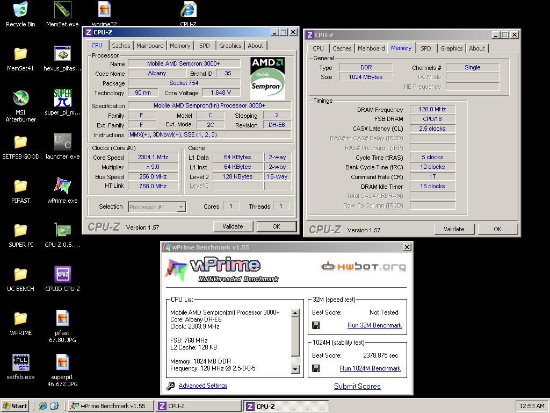Image resolution: width=550 pixels, height=413 pixels.
Task: Click the DRAM Frequency value 128.0 MHz
Action: point(432,110)
